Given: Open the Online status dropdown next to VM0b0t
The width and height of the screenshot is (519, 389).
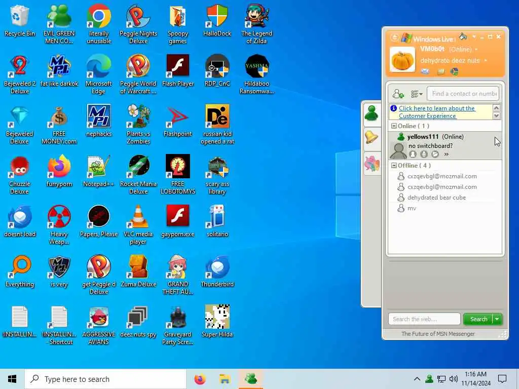Looking at the screenshot, I should 476,50.
